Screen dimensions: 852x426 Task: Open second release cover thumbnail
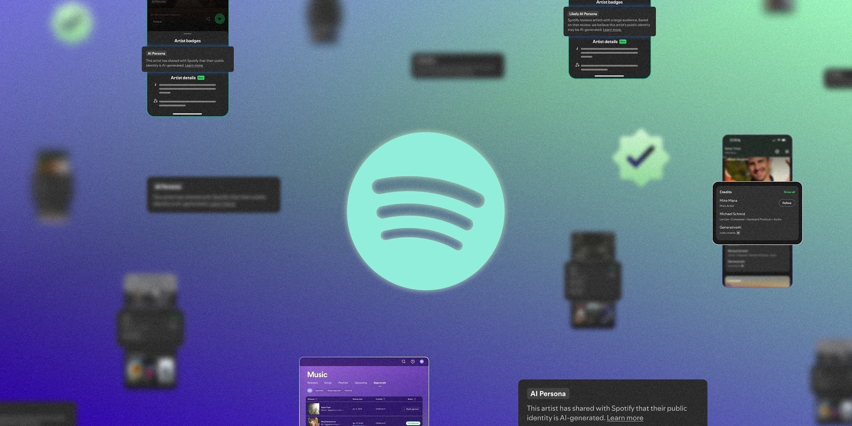pos(314,422)
